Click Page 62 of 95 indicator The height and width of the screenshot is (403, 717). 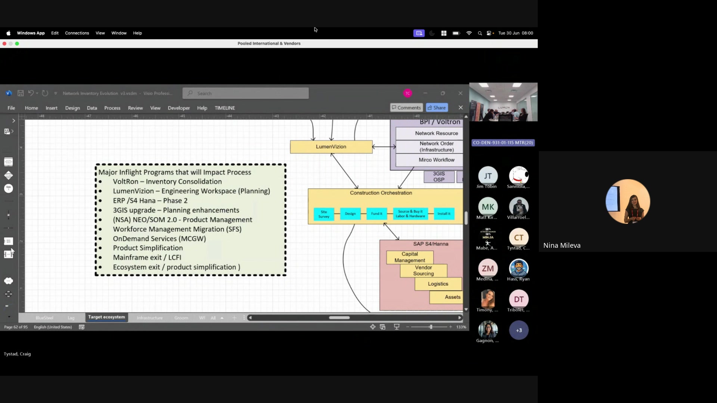16,327
